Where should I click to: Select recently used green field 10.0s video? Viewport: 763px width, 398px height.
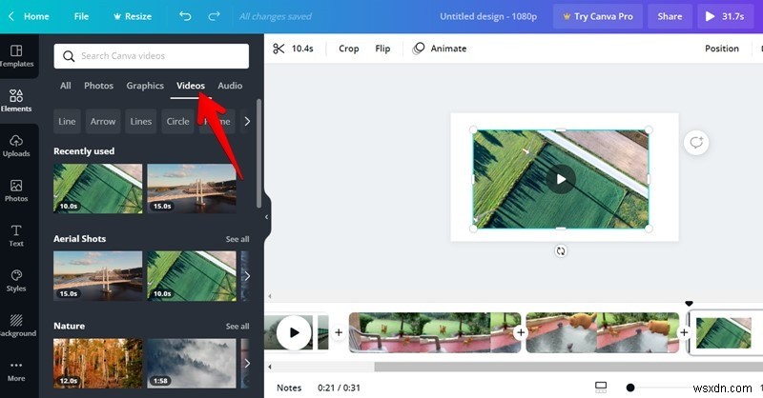coord(98,189)
